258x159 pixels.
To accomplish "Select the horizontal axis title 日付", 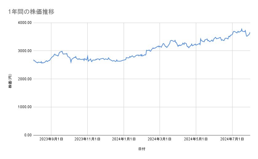I will pyautogui.click(x=142, y=149).
